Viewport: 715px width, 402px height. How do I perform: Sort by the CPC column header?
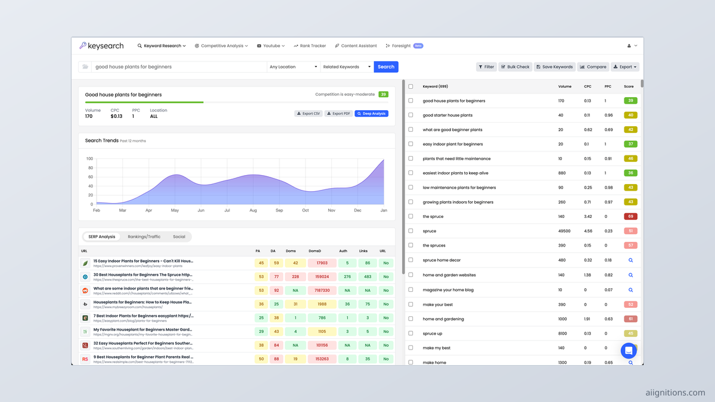click(587, 86)
